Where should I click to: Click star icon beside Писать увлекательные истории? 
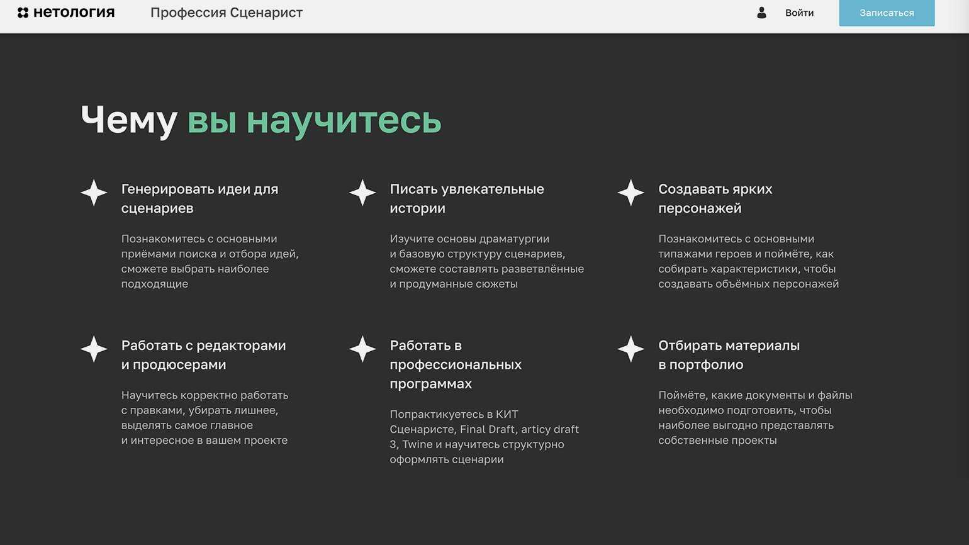[x=362, y=193]
